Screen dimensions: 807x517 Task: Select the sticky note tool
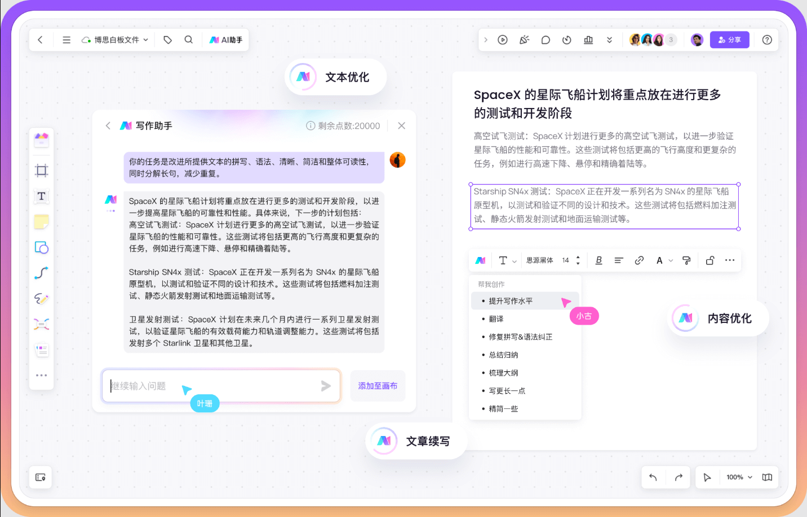[42, 222]
